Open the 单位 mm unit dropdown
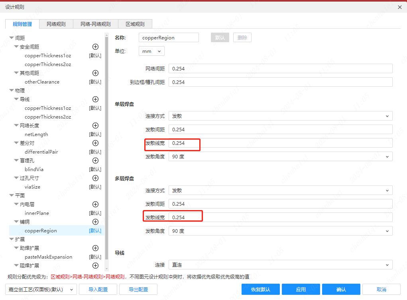Image resolution: width=407 pixels, height=300 pixels. [151, 51]
